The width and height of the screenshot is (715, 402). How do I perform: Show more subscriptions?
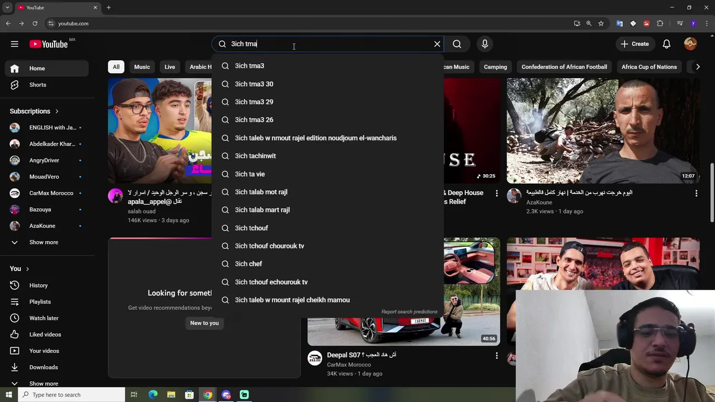[47, 242]
